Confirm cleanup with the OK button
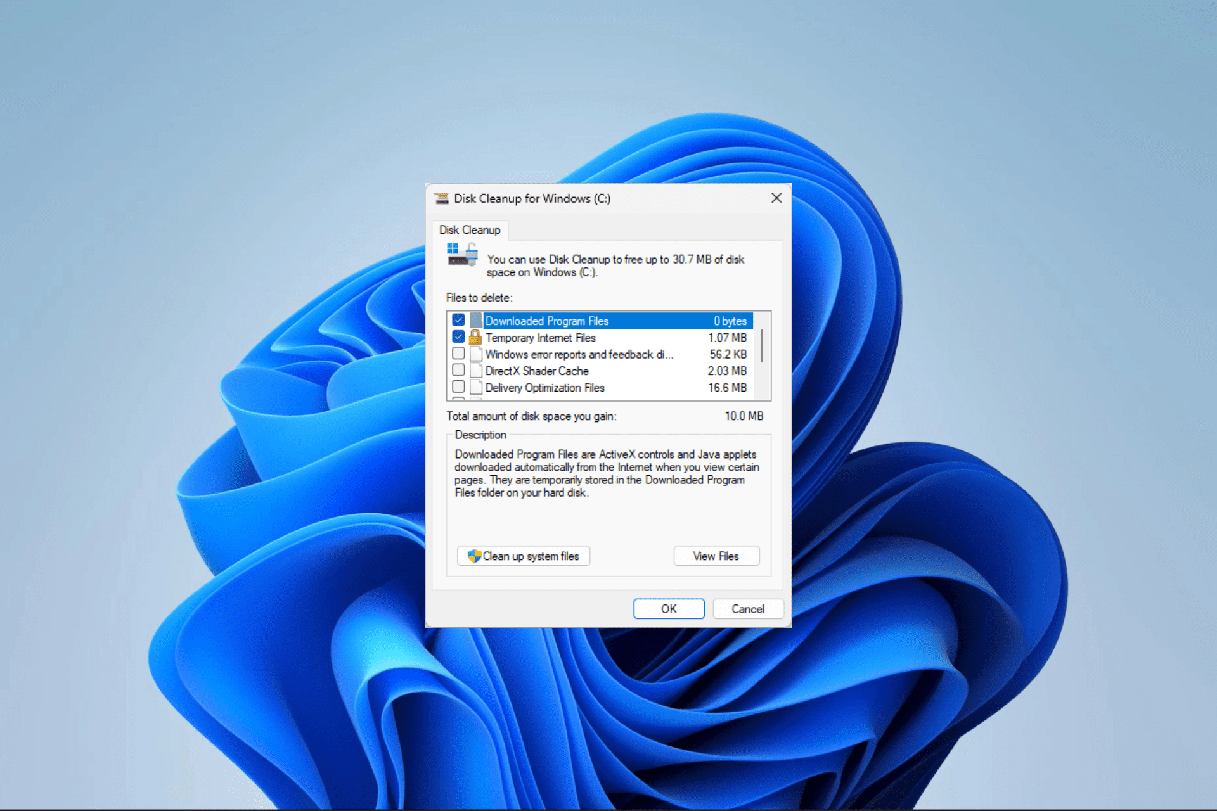Screen dimensions: 1217x811 click(x=669, y=608)
